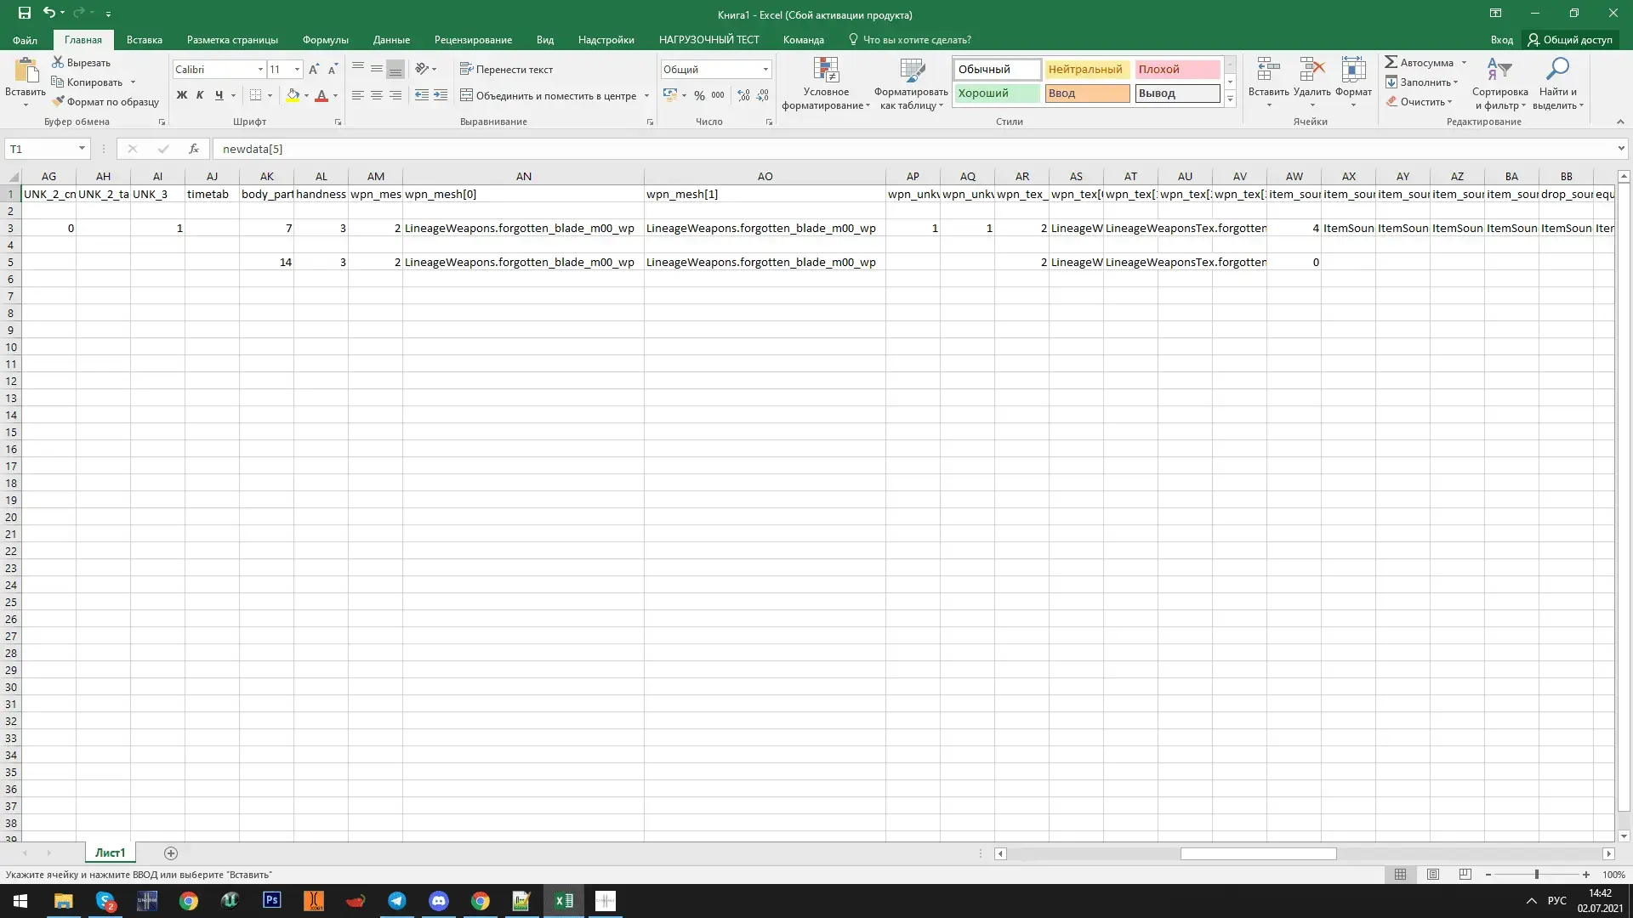
Task: Switch to Page Layout view icon
Action: coord(1432,875)
